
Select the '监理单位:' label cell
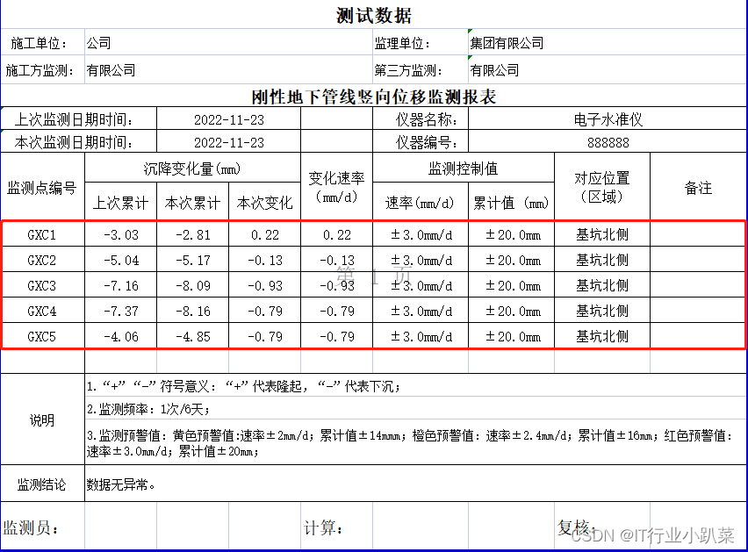point(421,43)
